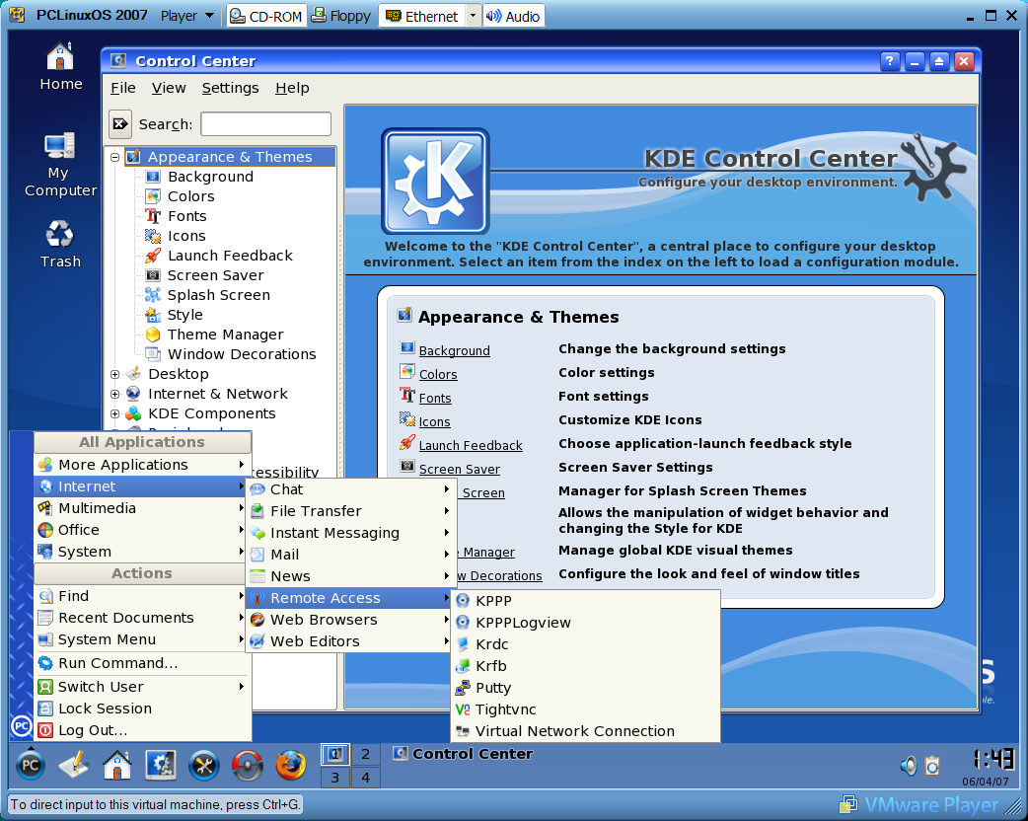Image resolution: width=1028 pixels, height=821 pixels.
Task: Click the speaker icon in the system tray
Action: [907, 765]
